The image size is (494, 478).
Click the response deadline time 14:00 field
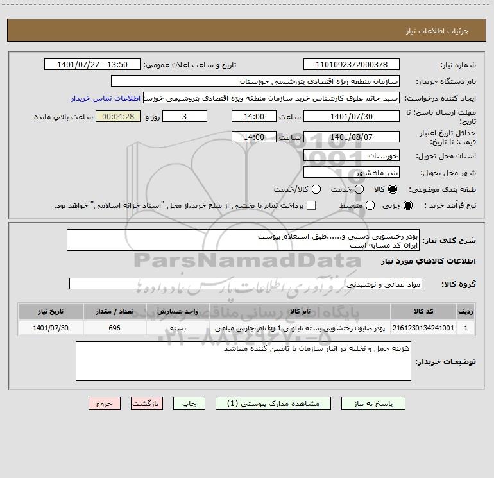pos(254,116)
